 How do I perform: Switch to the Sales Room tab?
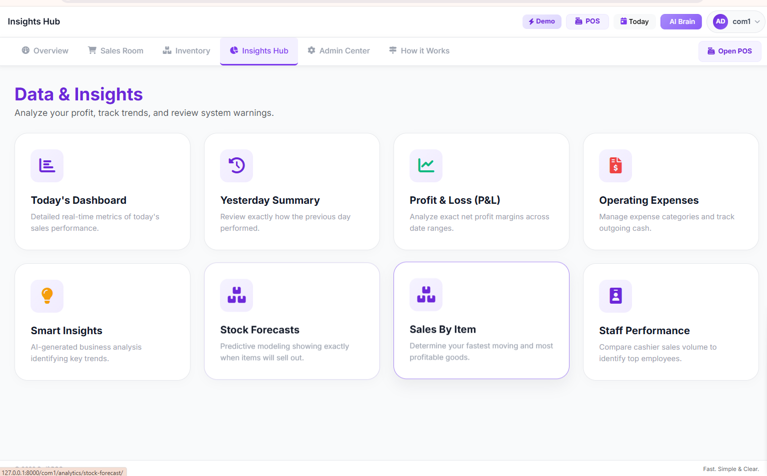tap(115, 51)
